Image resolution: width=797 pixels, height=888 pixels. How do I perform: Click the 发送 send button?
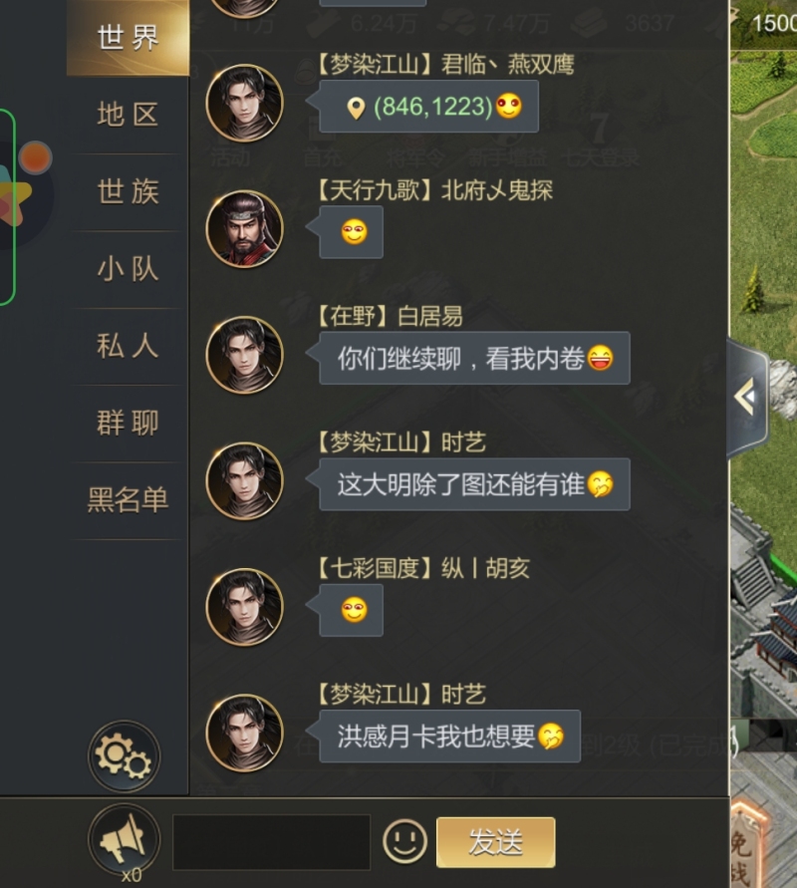pyautogui.click(x=495, y=842)
